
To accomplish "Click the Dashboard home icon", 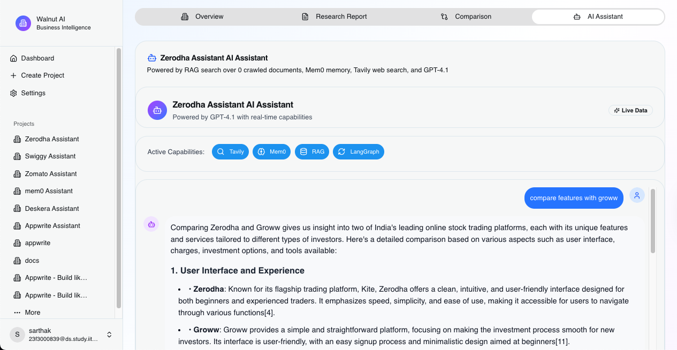I will click(x=14, y=58).
